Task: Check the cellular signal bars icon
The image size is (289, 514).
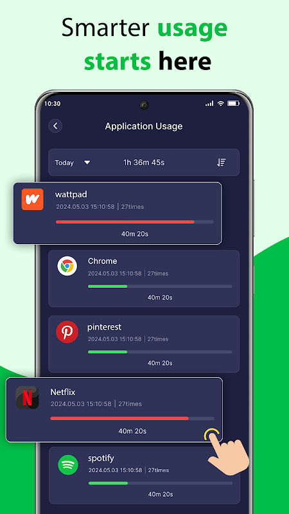Action: tap(209, 103)
